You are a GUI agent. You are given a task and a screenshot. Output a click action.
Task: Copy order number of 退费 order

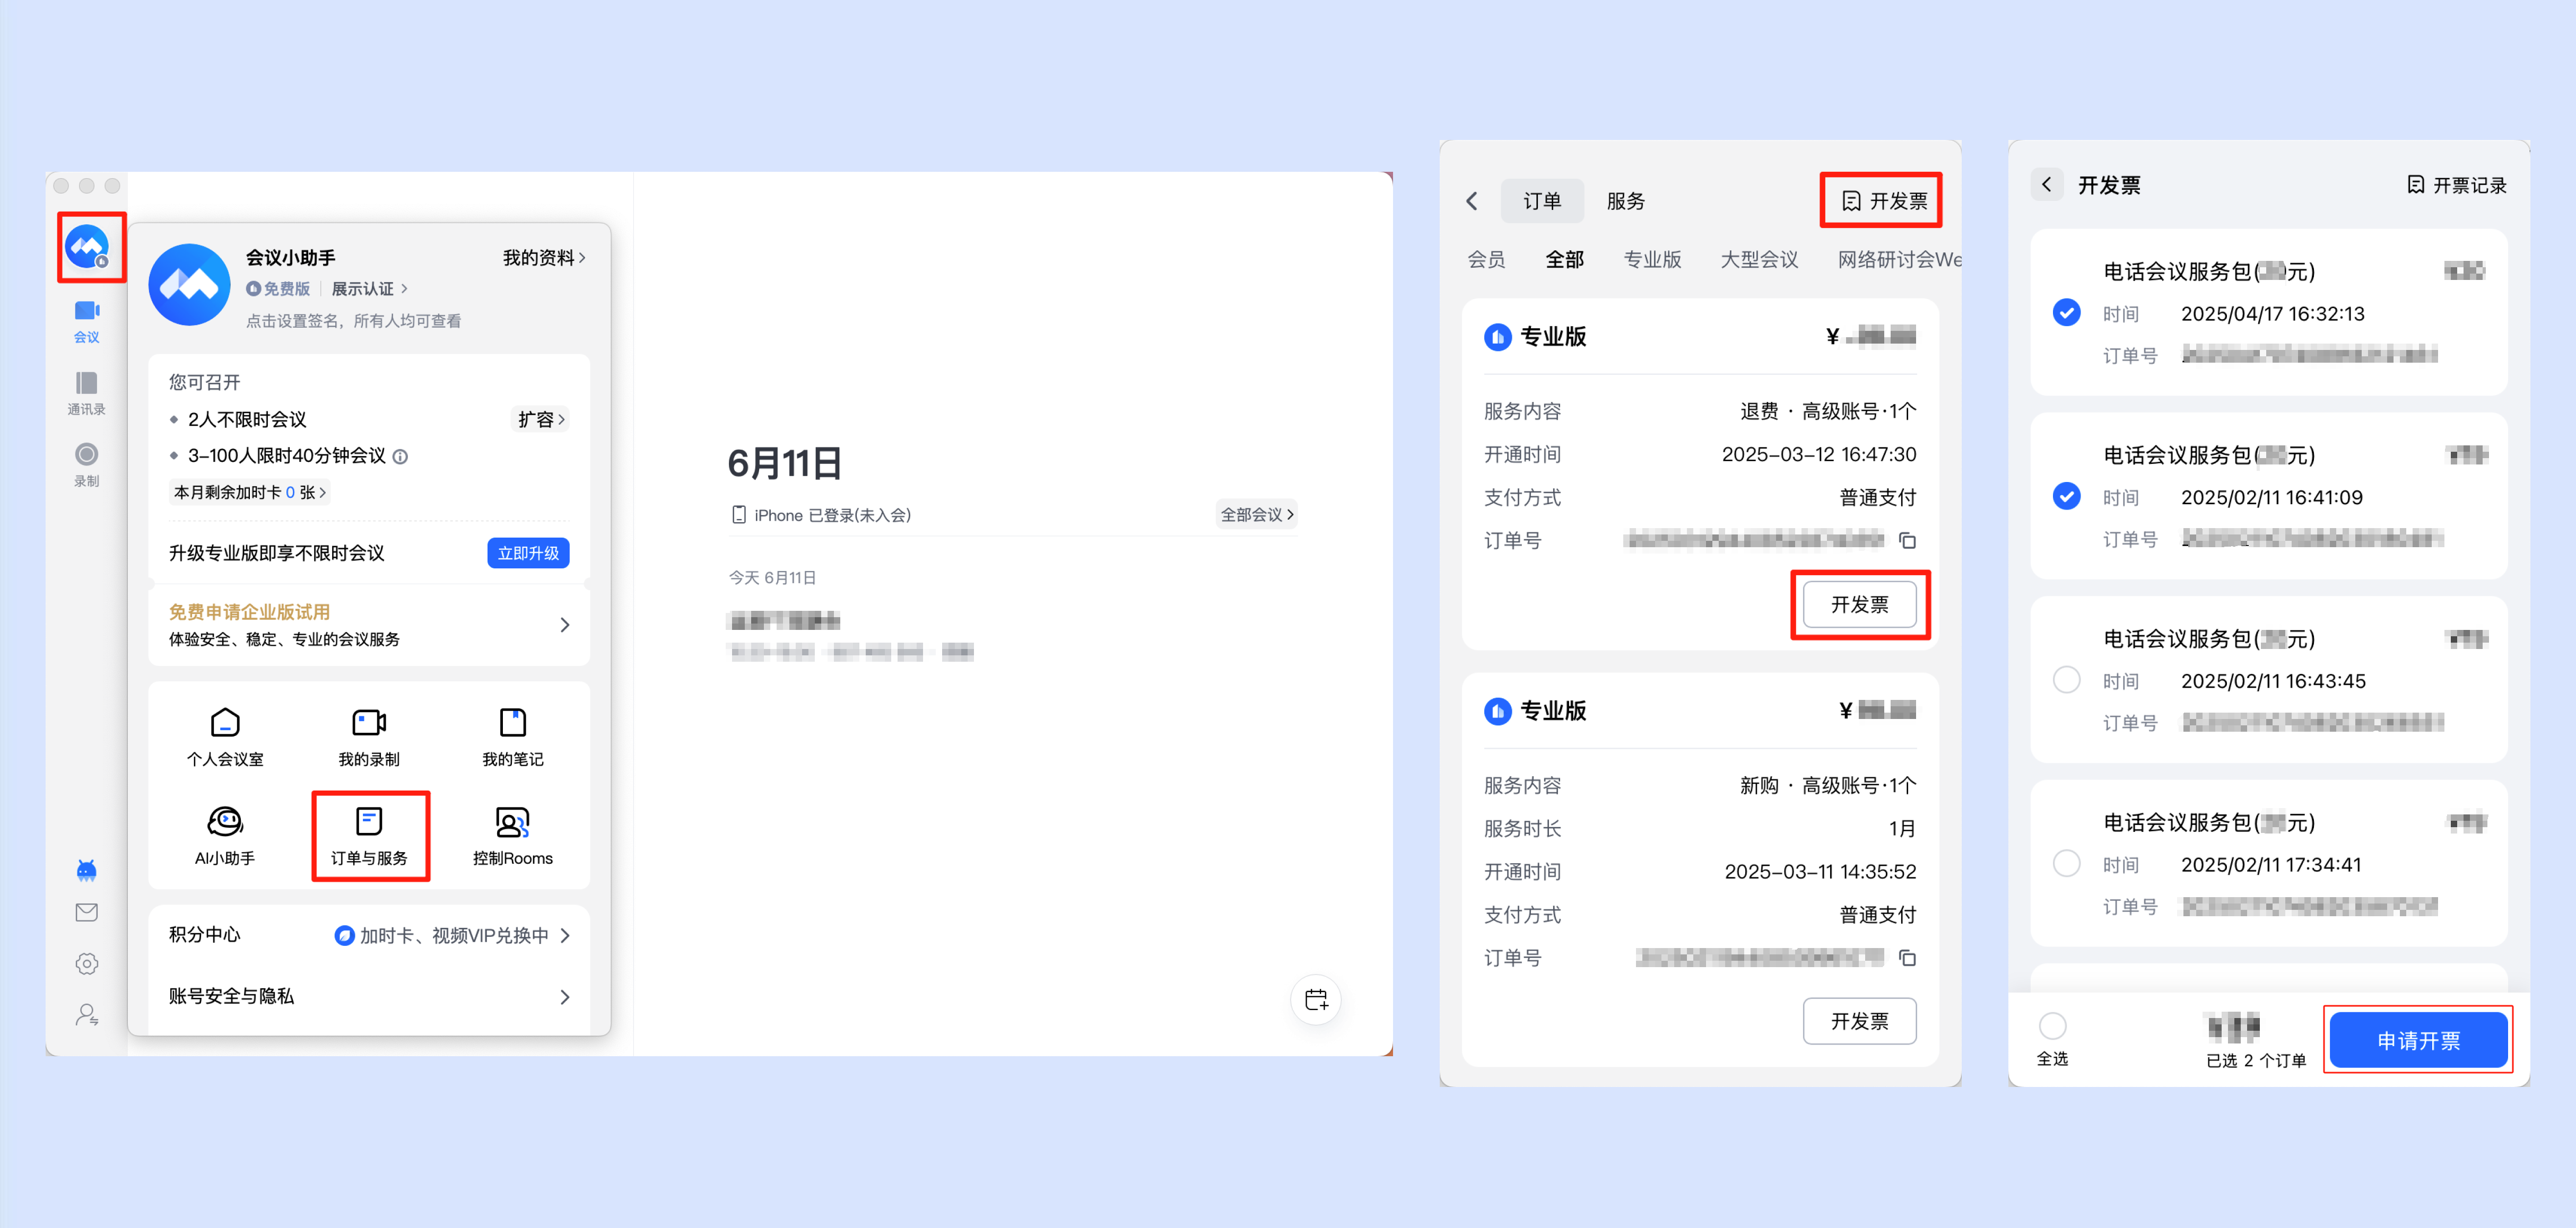coord(1907,540)
